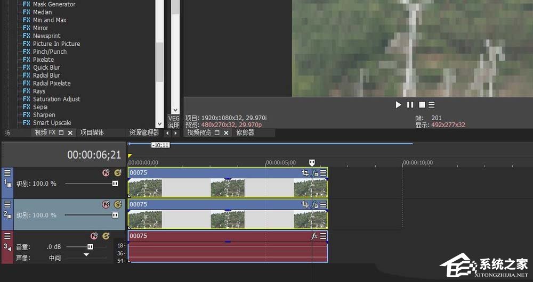The height and width of the screenshot is (282, 533).
Task: Select the 00075 audio clip on track 3
Action: 228,247
